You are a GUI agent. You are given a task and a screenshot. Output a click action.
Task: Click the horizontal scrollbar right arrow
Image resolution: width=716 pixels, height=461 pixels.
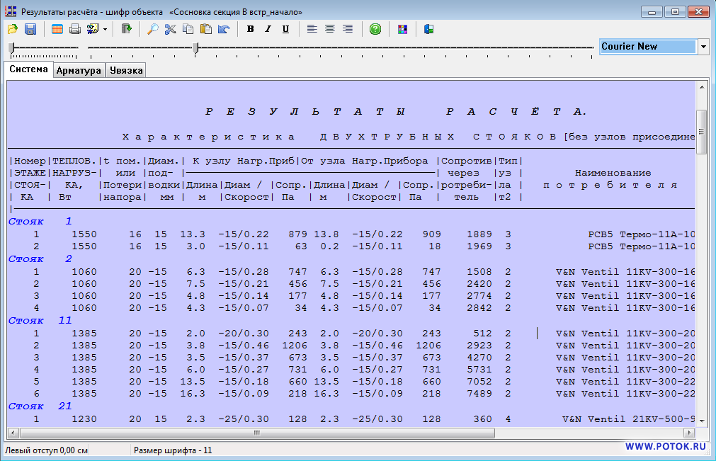(x=688, y=433)
